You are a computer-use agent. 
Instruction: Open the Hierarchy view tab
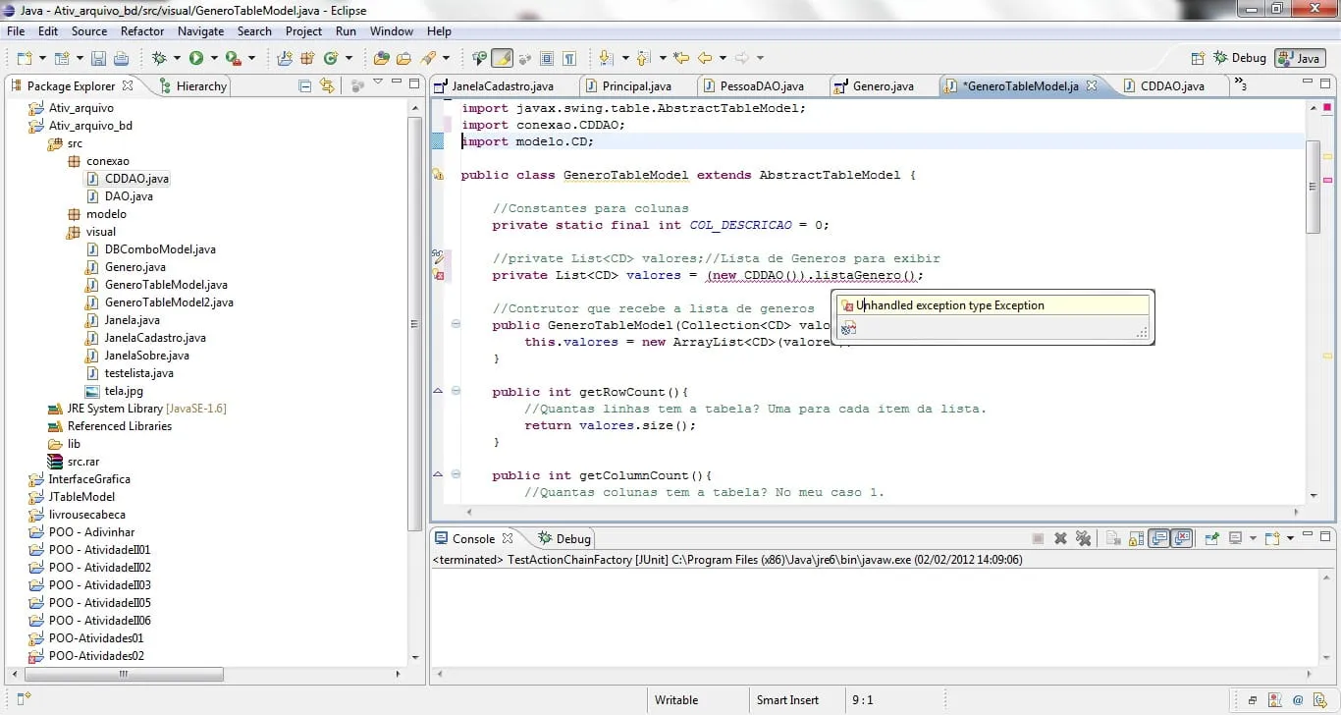click(x=200, y=86)
